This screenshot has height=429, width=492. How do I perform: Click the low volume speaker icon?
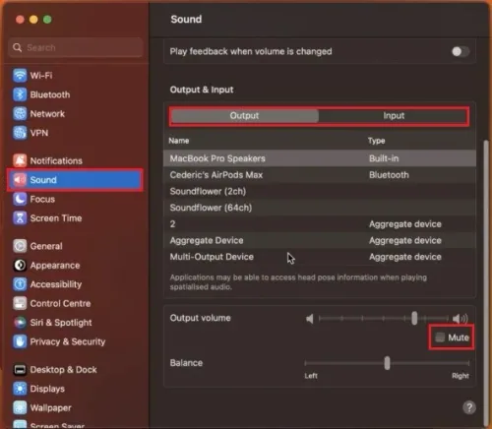point(310,319)
